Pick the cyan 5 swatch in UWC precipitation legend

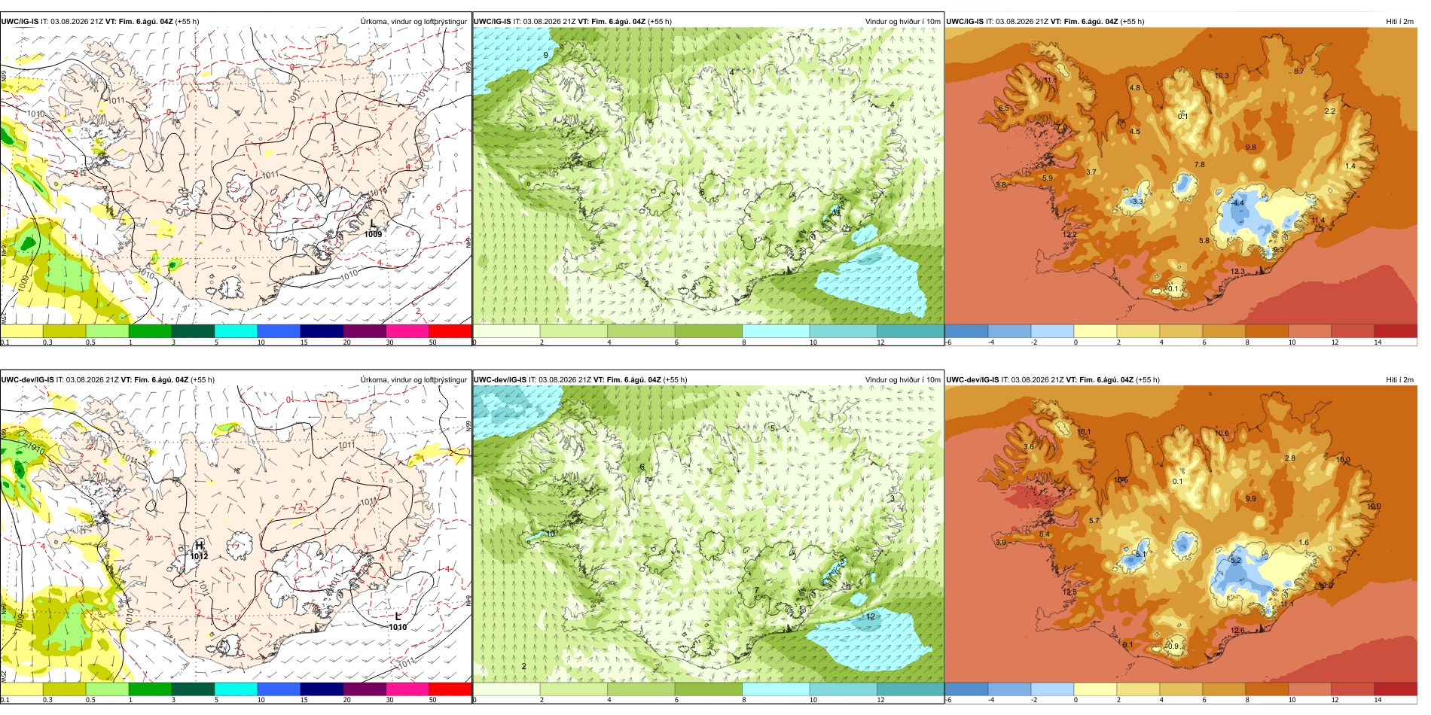point(236,330)
